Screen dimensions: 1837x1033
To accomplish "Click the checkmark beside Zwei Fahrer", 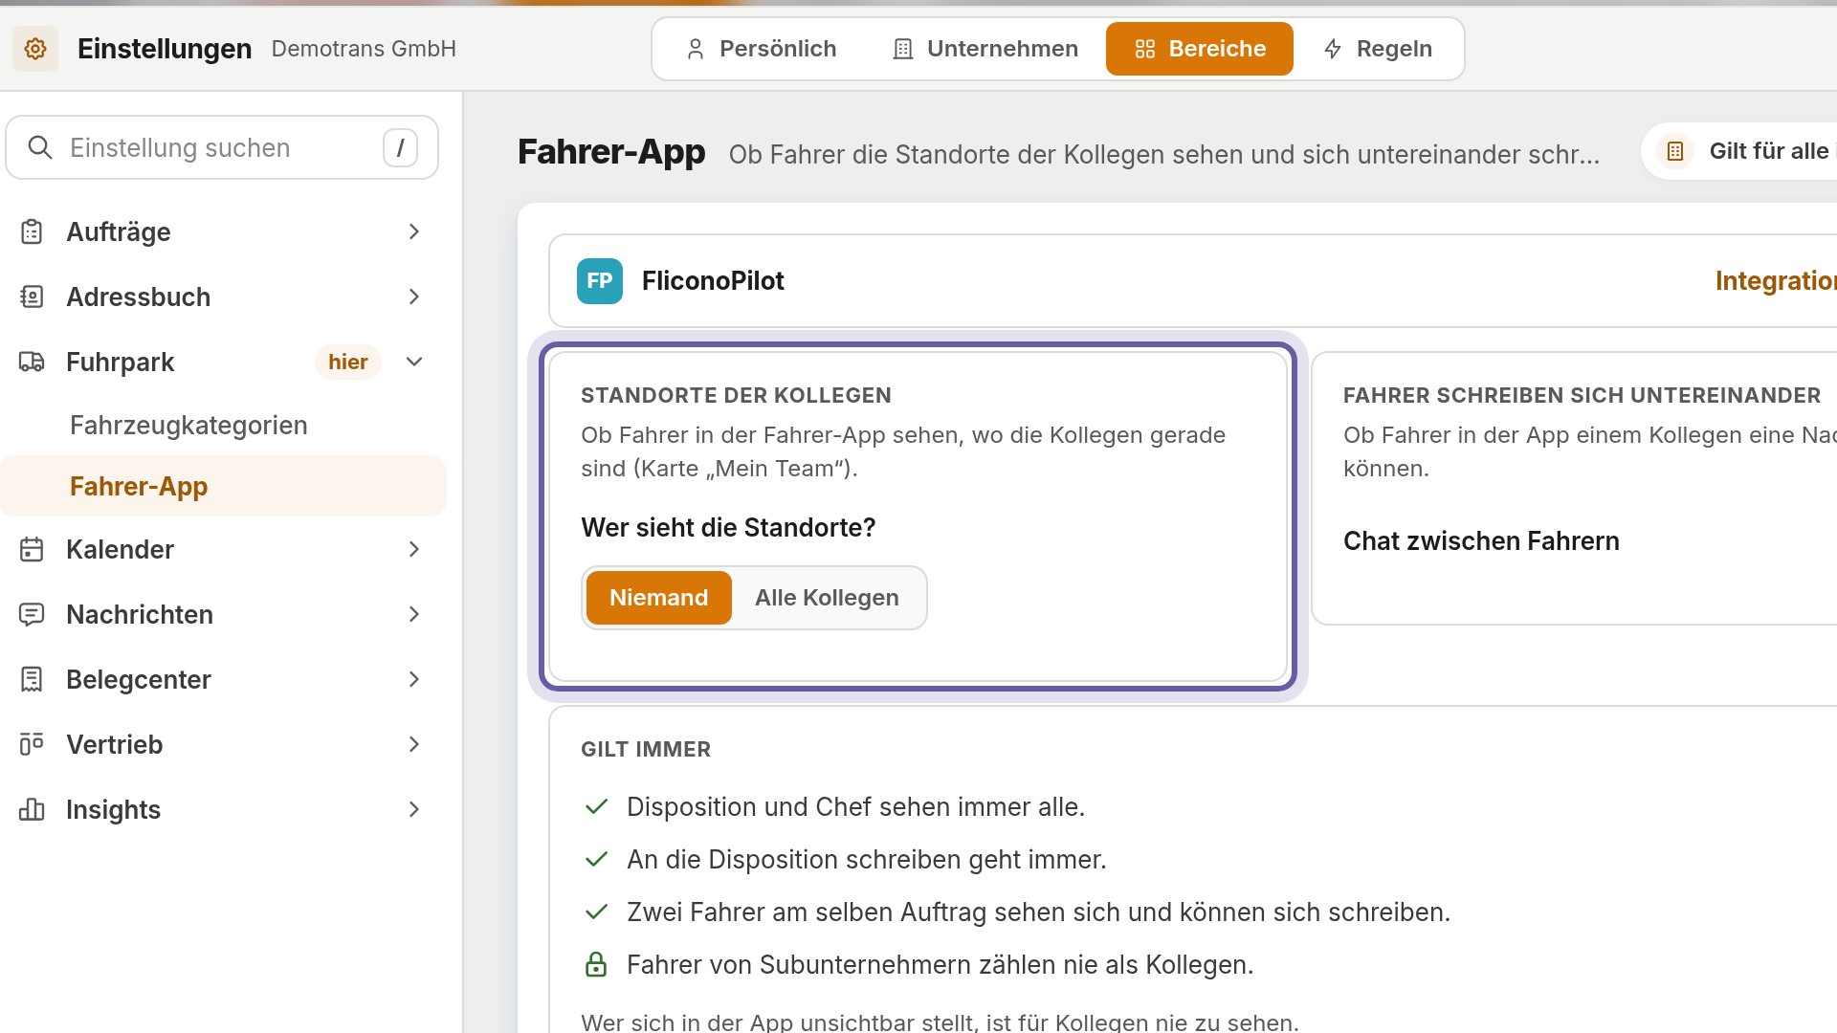I will (x=596, y=912).
